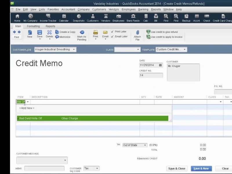Launch Income Tracker
Image resolution: width=232 pixels, height=174 pixels.
[x=48, y=18]
